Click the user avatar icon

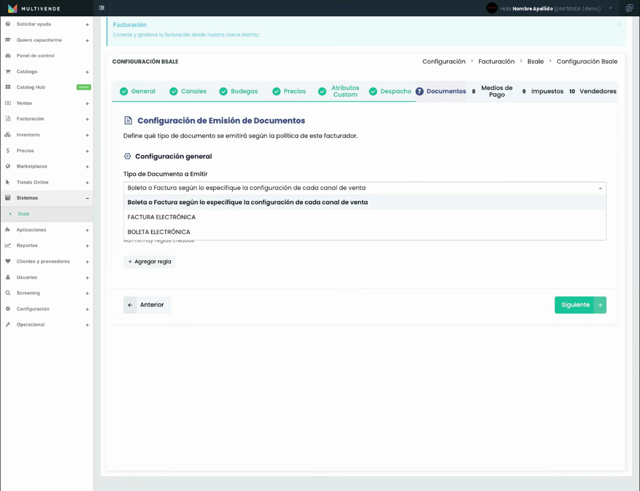click(x=492, y=8)
